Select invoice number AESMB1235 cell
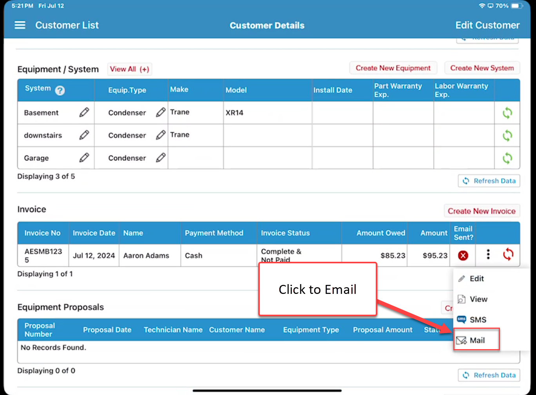Viewport: 536px width, 395px height. [x=43, y=255]
